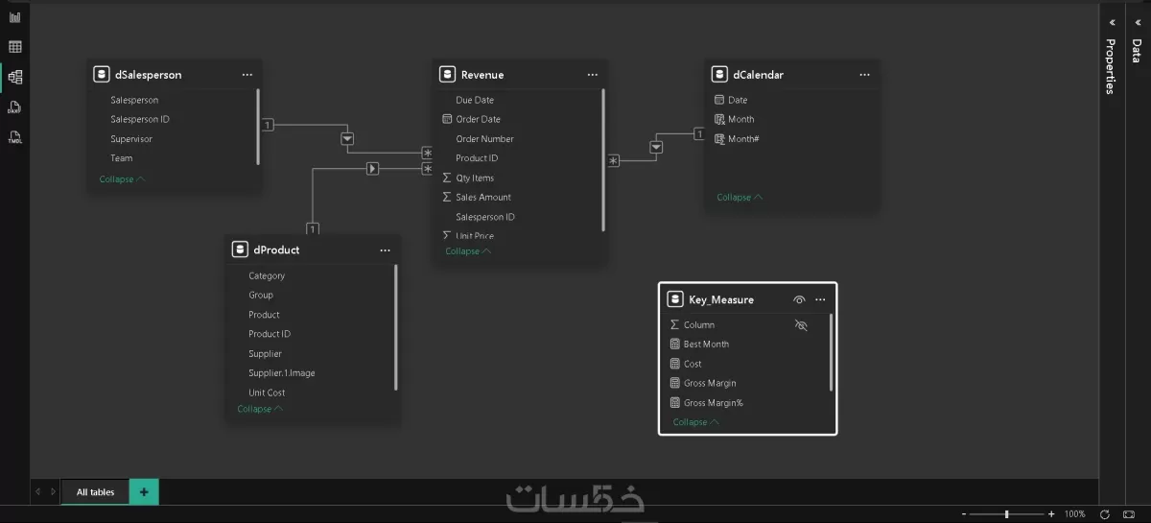Collapse the dSalesperson table card
Image resolution: width=1151 pixels, height=523 pixels.
point(122,179)
